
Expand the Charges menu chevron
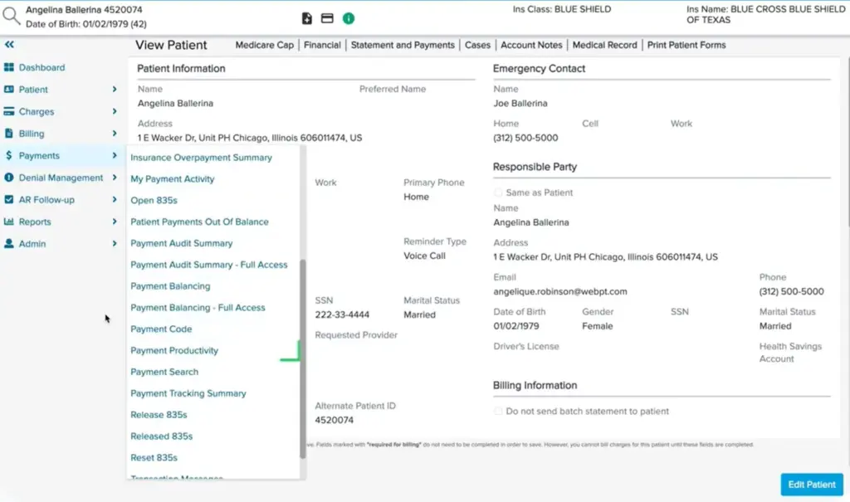click(x=115, y=111)
